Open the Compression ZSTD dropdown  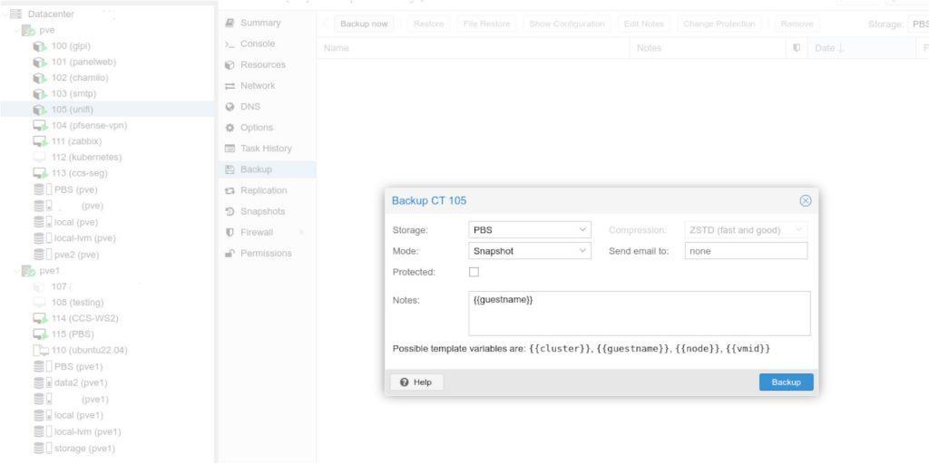799,229
